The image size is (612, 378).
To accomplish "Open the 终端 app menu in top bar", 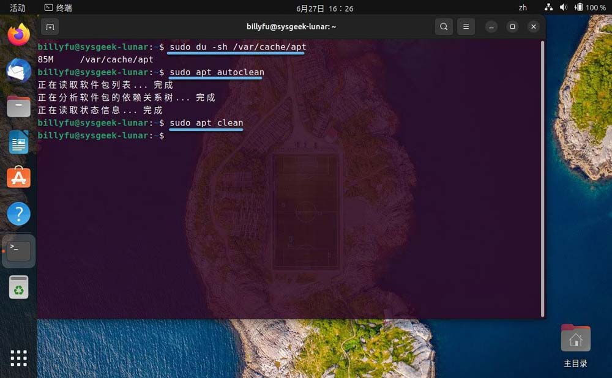I will 58,8.
